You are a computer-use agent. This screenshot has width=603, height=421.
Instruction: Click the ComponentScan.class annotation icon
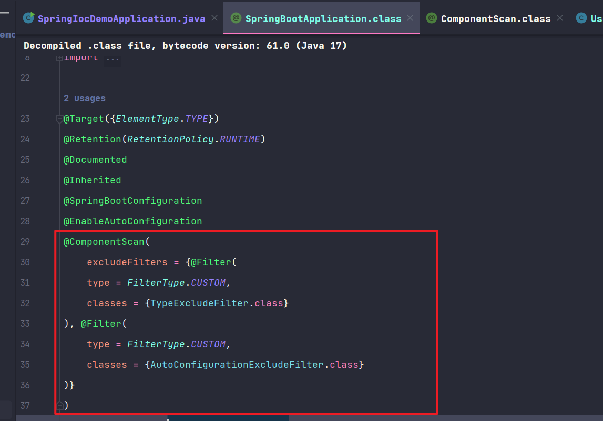(x=432, y=18)
